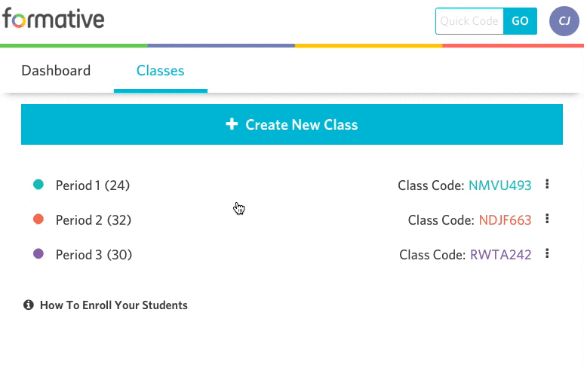Switch to the Dashboard tab
Viewport: 584px width, 377px height.
click(x=56, y=70)
